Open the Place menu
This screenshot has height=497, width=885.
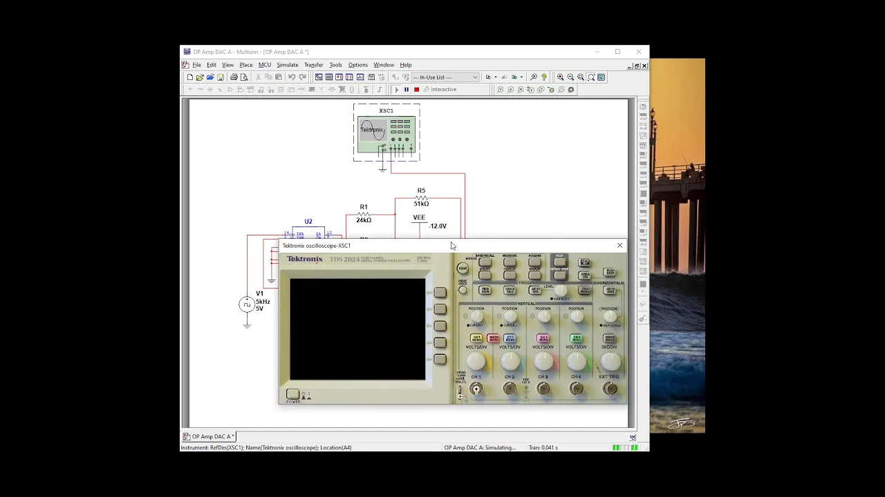pyautogui.click(x=245, y=65)
